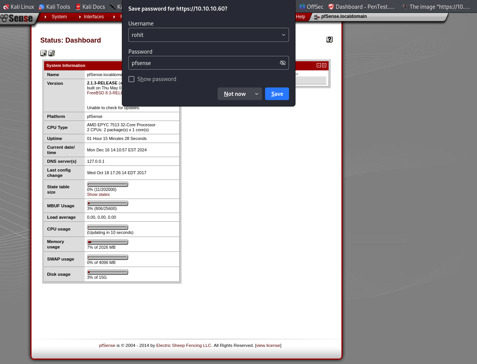Click the '(Updating in 10 seconds)' text
The image size is (477, 364).
pyautogui.click(x=110, y=232)
